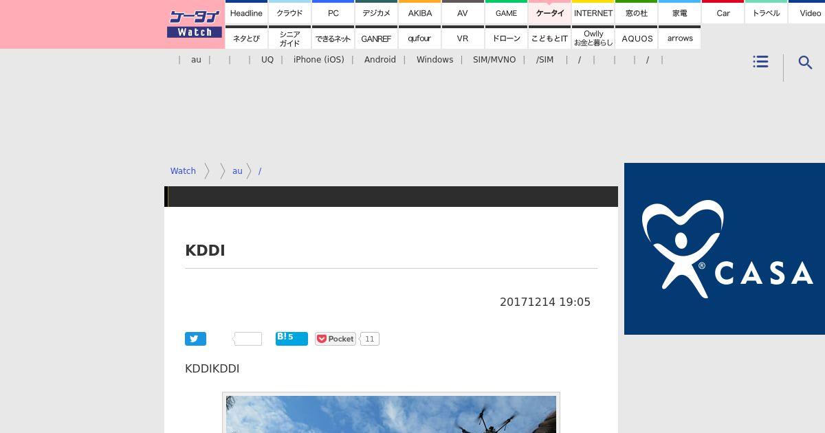Open the Owlly お金と暮らし tab

(593, 38)
